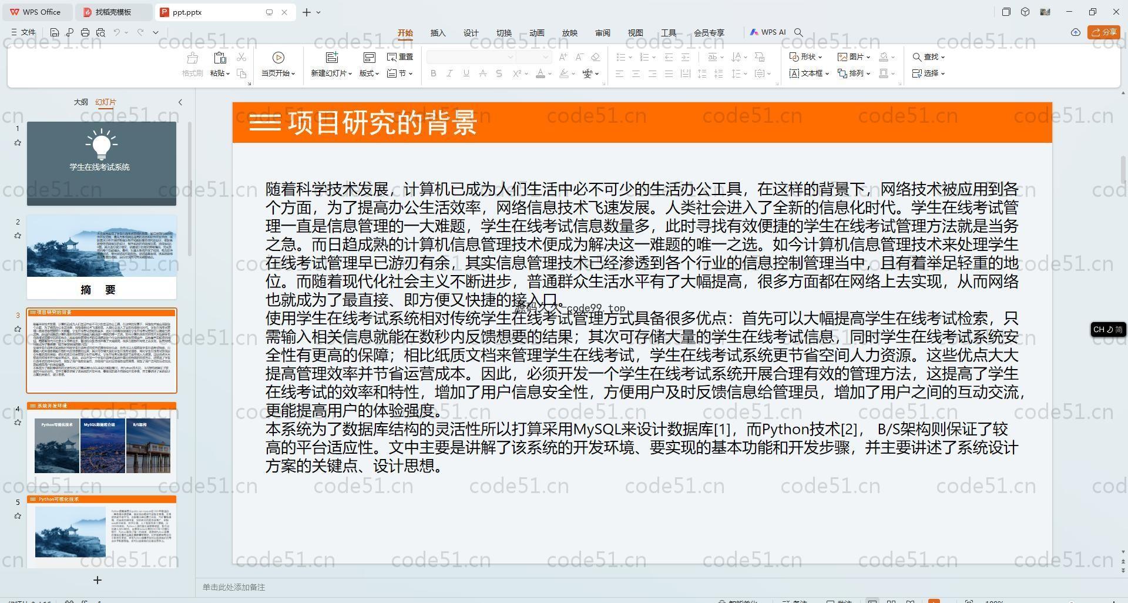
Task: Select slide 4 系统开发环境 thumbnail
Action: pos(102,444)
